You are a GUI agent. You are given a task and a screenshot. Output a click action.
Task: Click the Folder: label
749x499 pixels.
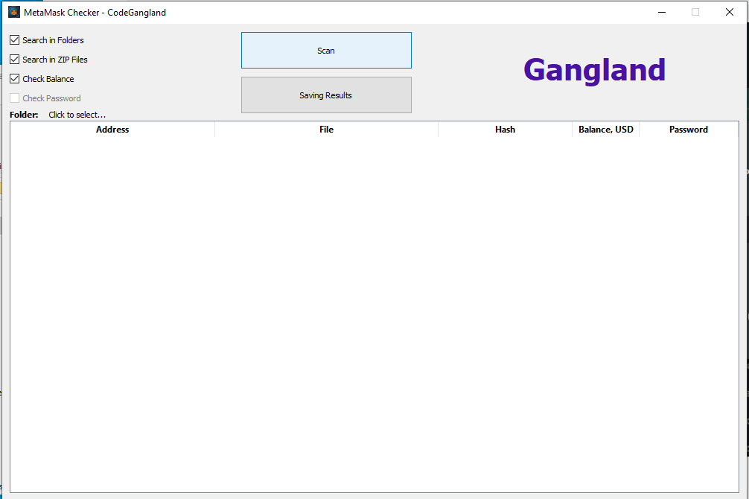[x=24, y=115]
